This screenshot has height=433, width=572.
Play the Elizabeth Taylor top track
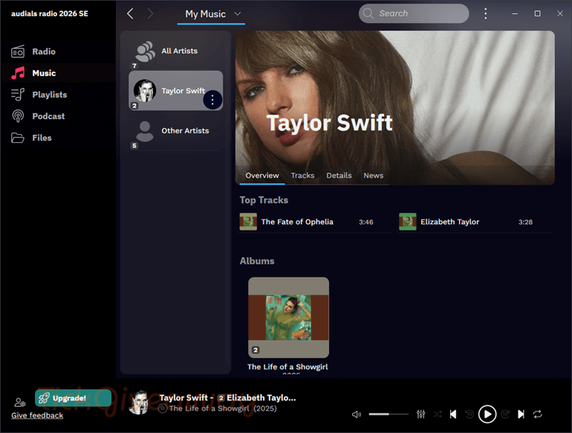point(475,222)
